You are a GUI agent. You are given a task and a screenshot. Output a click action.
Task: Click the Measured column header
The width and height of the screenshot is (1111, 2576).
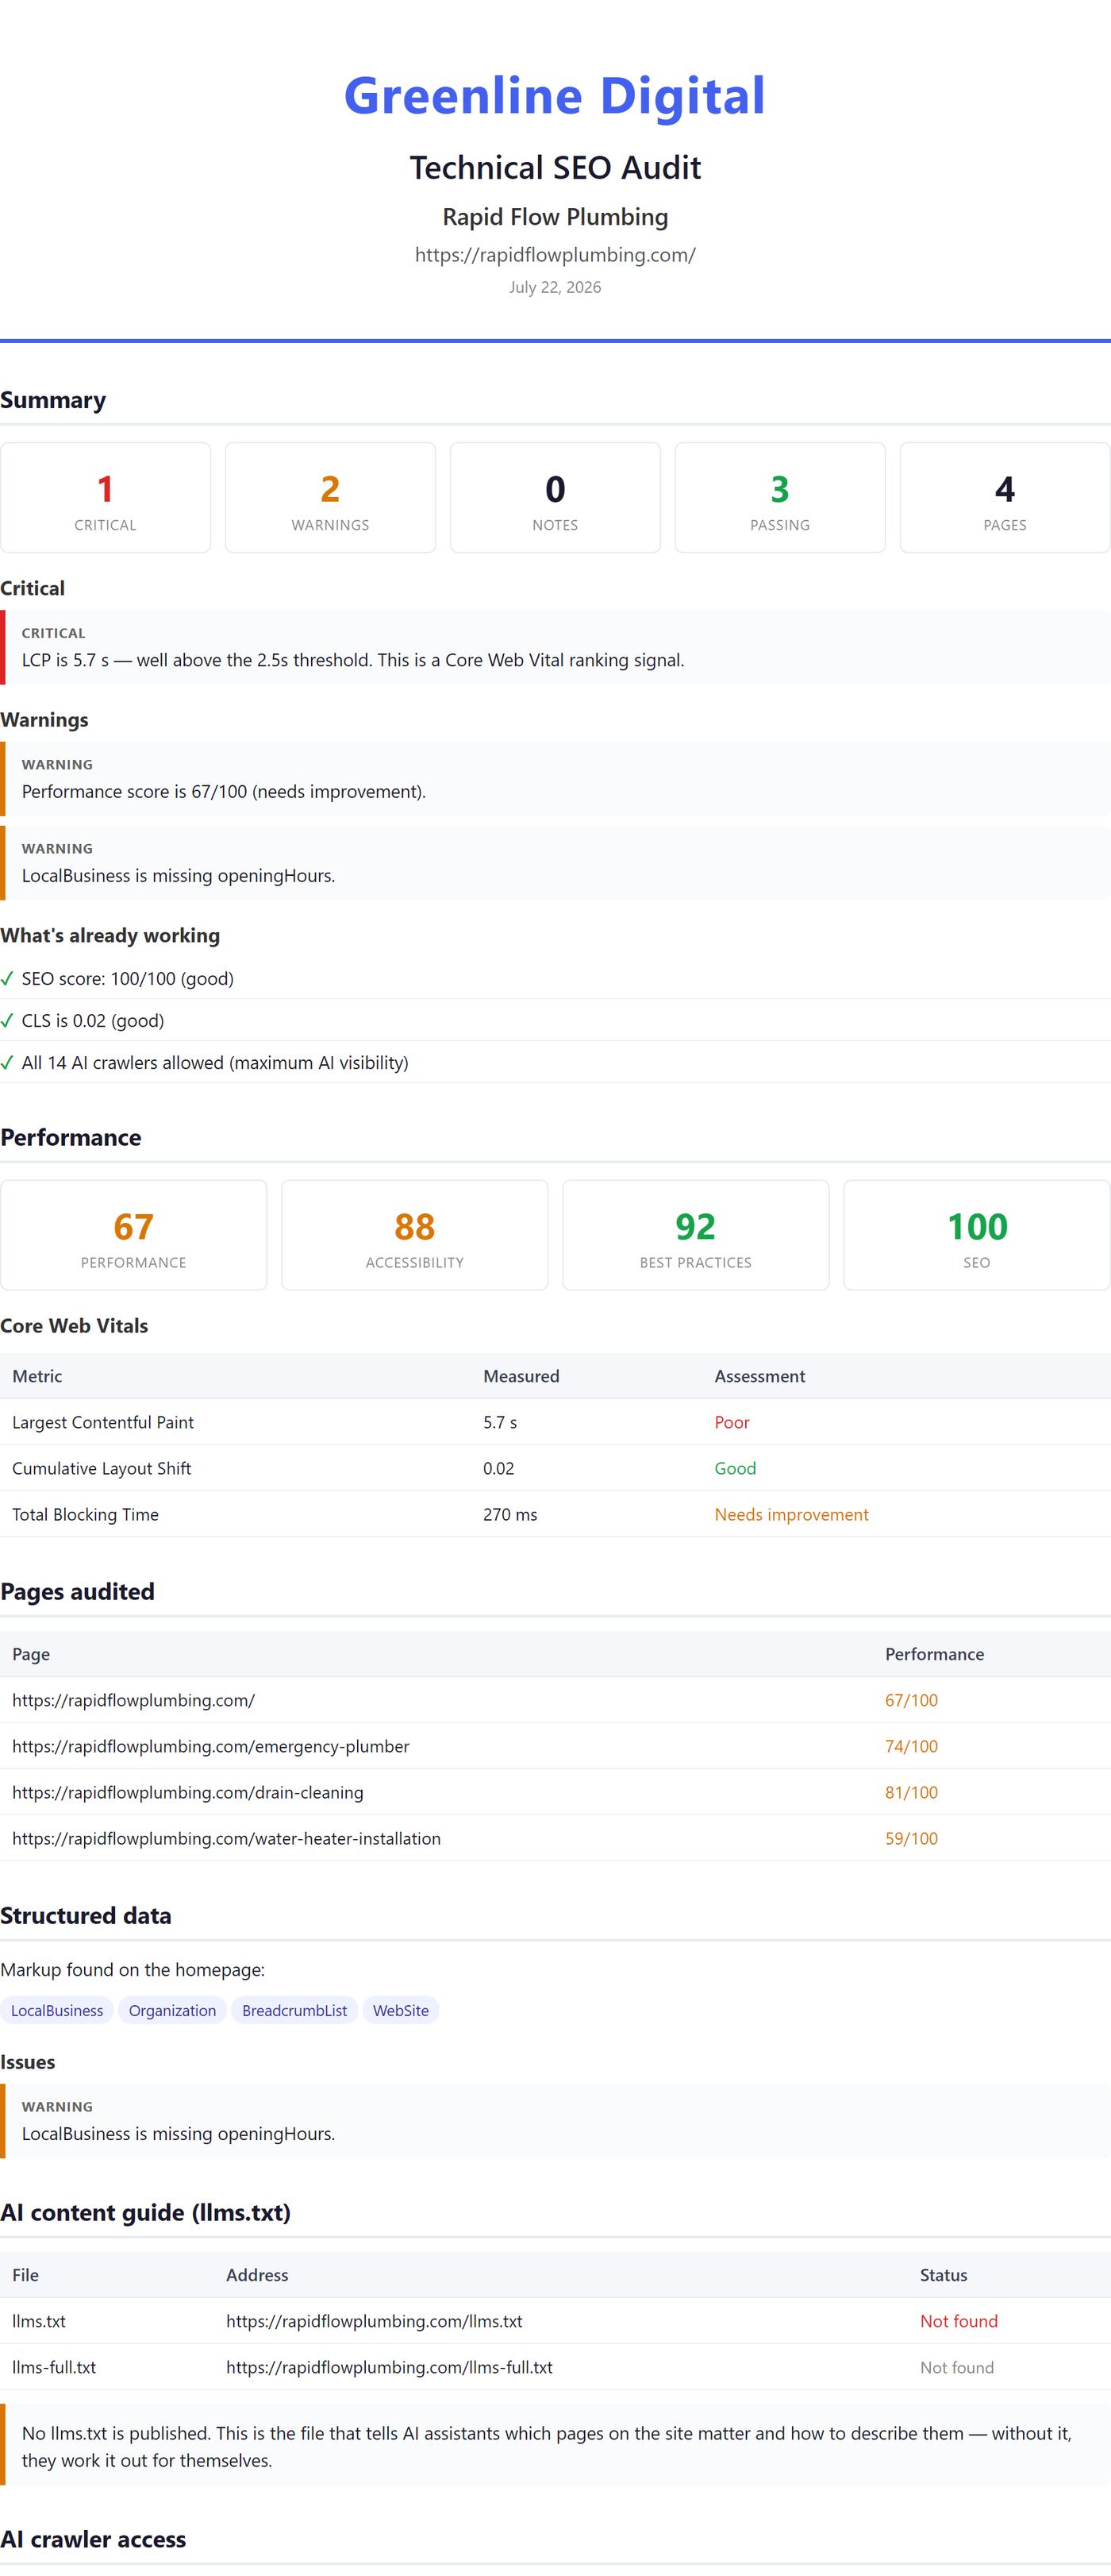coord(521,1376)
